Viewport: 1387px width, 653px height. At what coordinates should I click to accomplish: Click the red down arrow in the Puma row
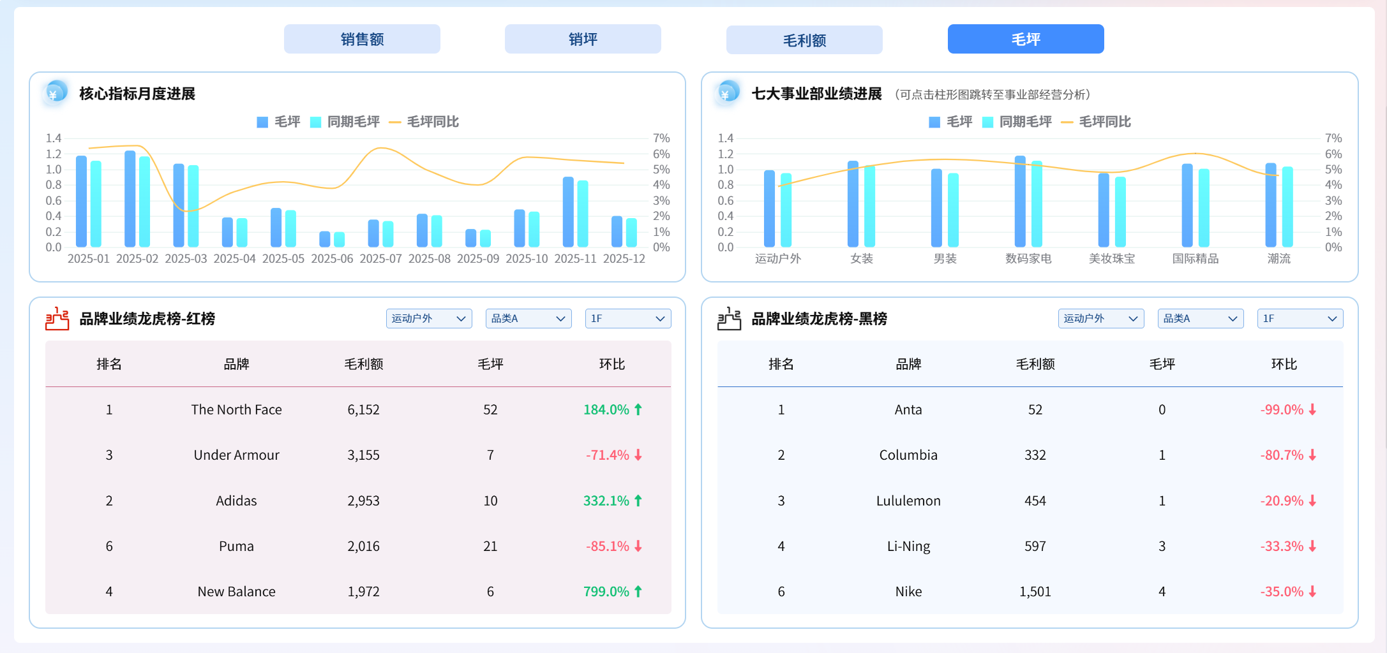pos(638,546)
